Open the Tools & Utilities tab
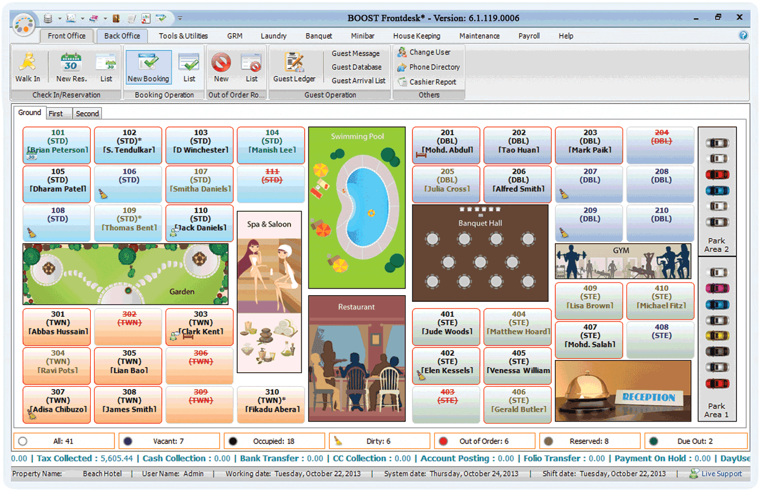The width and height of the screenshot is (760, 491). tap(183, 36)
